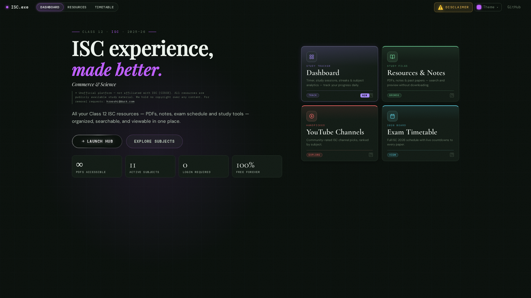
Task: Click the Commerce & Science subtitle
Action: pos(94,84)
